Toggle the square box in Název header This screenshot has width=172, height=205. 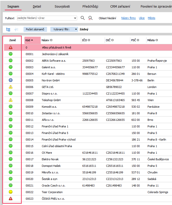pos(51,40)
